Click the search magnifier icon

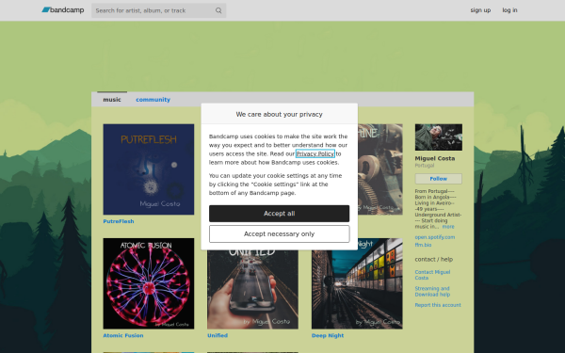(x=218, y=10)
